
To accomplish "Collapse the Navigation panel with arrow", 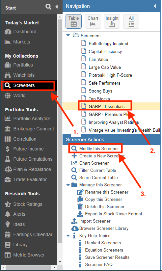I will (155, 6).
